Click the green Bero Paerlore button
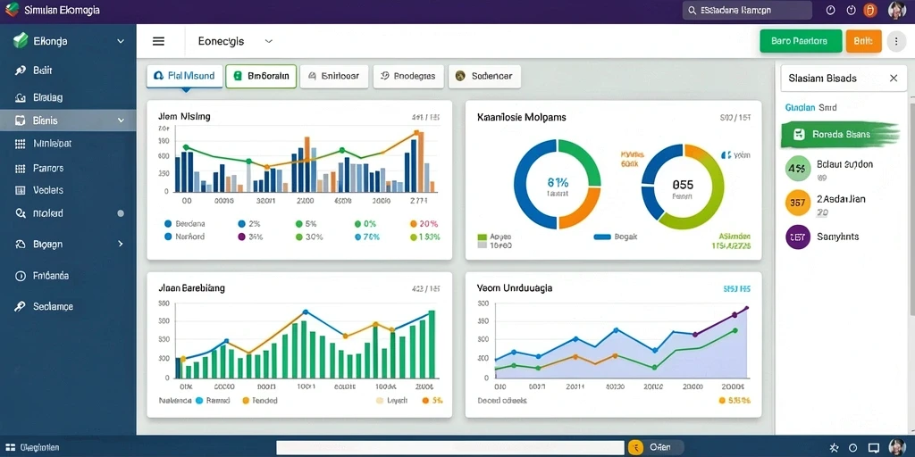The image size is (915, 457). pos(801,41)
